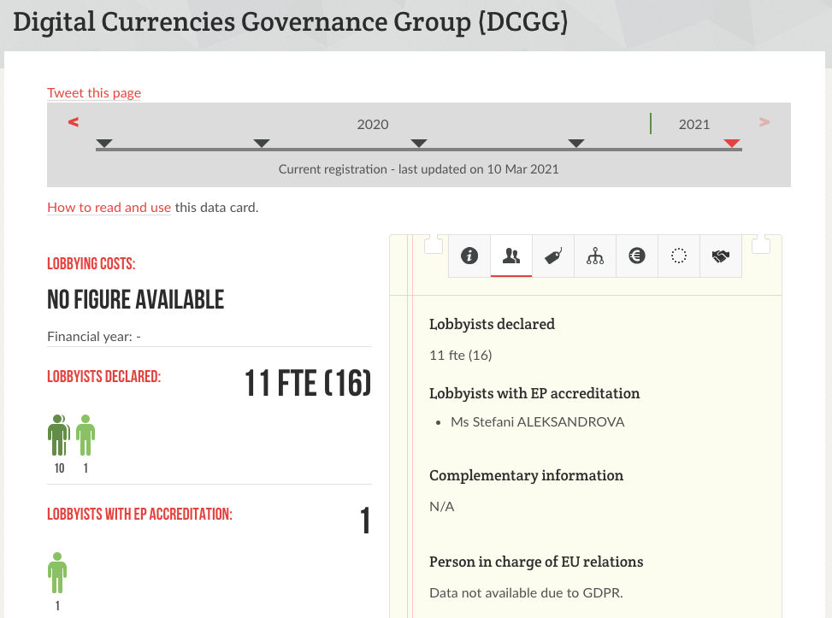Select the third timeline marker under 2020

coord(419,144)
